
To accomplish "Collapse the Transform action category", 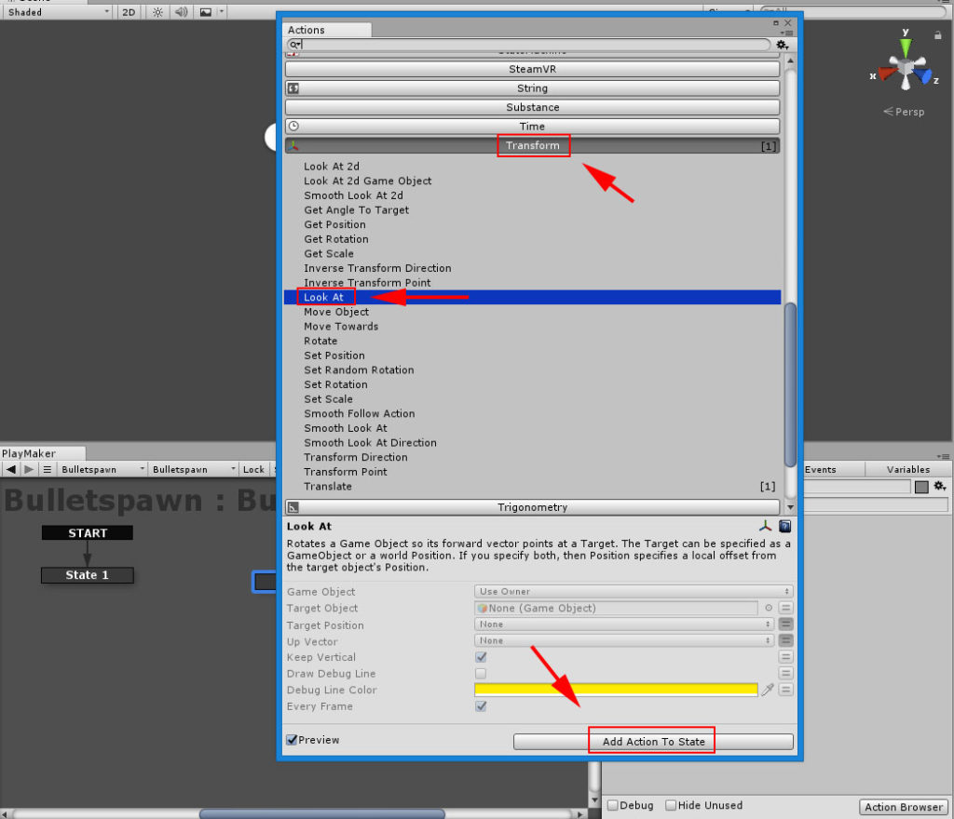I will pos(533,145).
